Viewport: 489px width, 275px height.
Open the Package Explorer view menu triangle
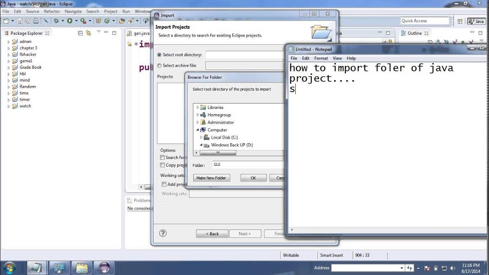(x=99, y=31)
